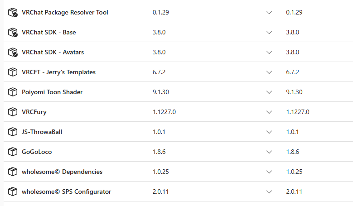The width and height of the screenshot is (353, 206).
Task: Expand version dropdown for VRChat SDK - Base
Action: point(269,33)
